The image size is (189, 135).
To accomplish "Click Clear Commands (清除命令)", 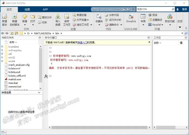I will point(114,25).
